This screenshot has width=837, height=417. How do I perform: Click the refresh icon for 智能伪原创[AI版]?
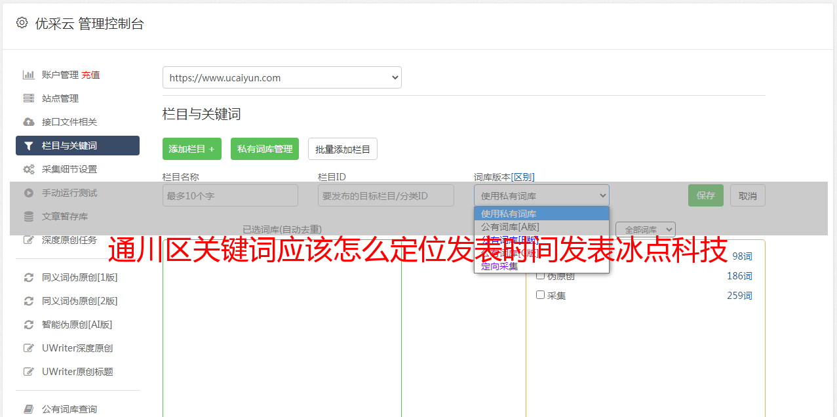click(x=29, y=325)
